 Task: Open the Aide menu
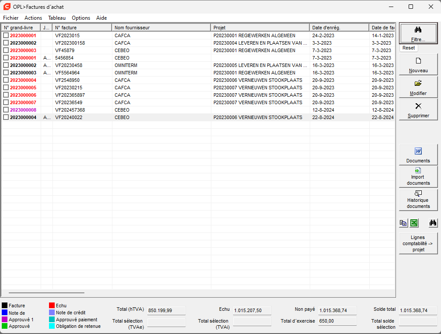[101, 18]
